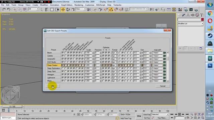Toggle Optimize T checkbox in Hexagon row
The height and width of the screenshot is (120, 214).
pos(109,74)
